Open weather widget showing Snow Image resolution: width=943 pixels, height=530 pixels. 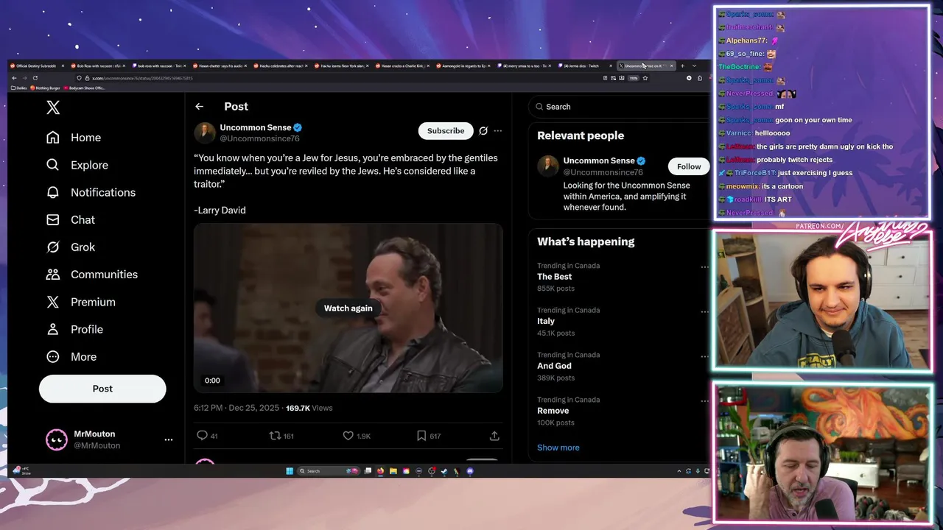click(22, 470)
